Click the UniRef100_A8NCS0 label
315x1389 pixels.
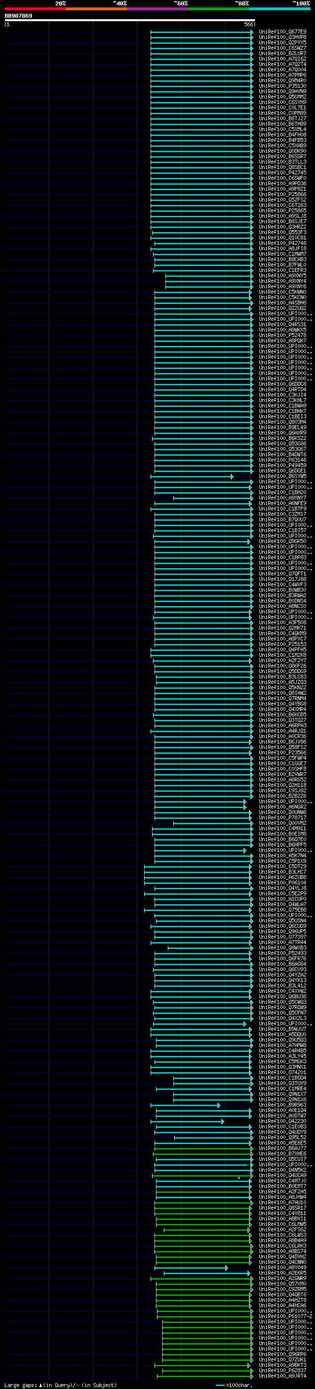tap(283, 606)
